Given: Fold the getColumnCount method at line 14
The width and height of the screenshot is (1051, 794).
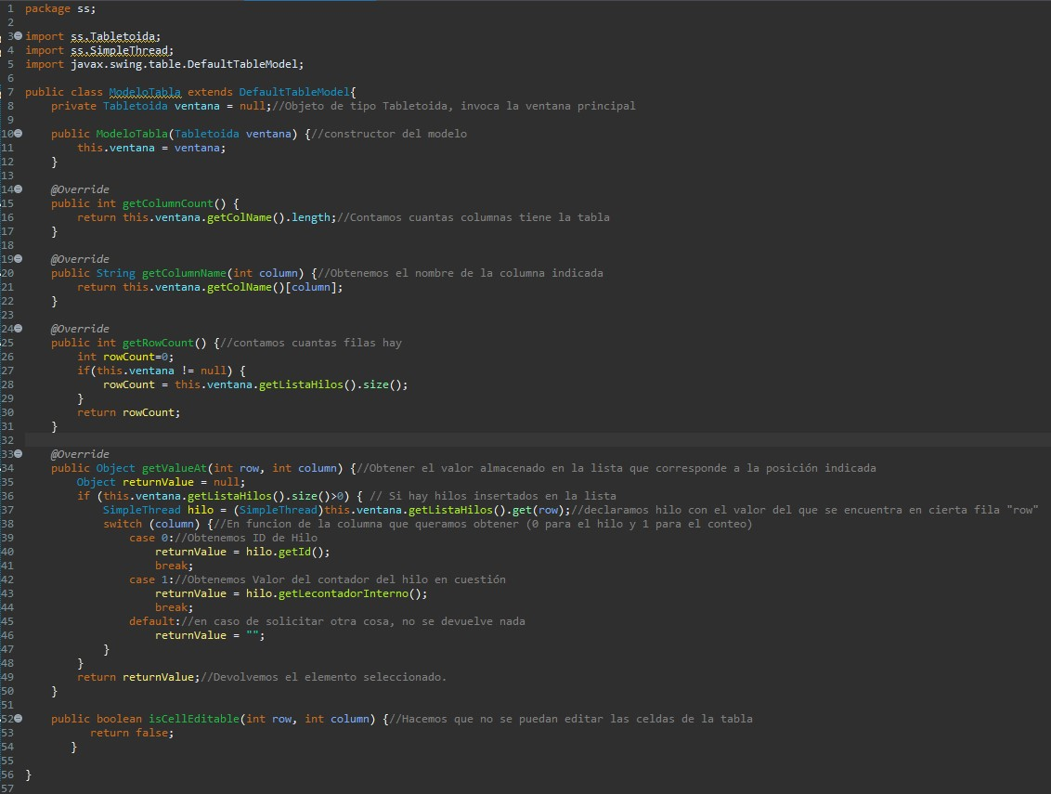Looking at the screenshot, I should 18,189.
